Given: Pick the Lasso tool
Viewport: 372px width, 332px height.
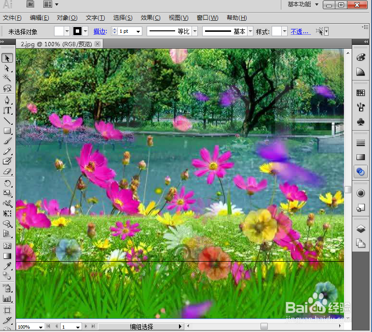Looking at the screenshot, I should (x=7, y=88).
